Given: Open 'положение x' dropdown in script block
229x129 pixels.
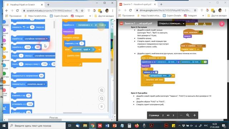Looking at the screenshot, I should tap(85, 25).
